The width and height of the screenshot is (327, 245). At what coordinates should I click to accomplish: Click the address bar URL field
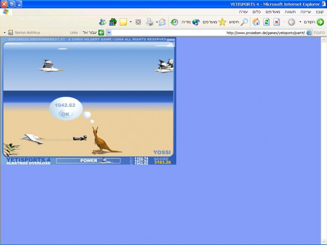(x=209, y=33)
